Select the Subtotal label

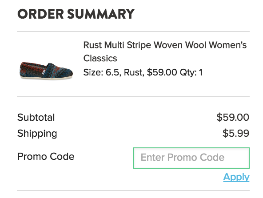36,117
